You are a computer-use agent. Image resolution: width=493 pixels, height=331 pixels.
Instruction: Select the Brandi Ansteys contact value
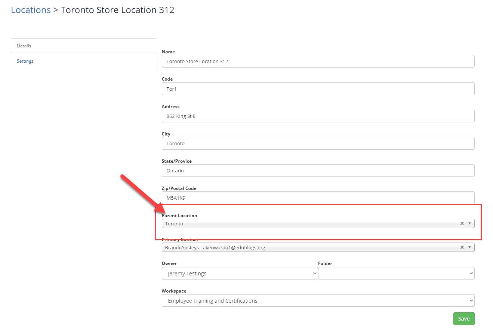tap(215, 247)
